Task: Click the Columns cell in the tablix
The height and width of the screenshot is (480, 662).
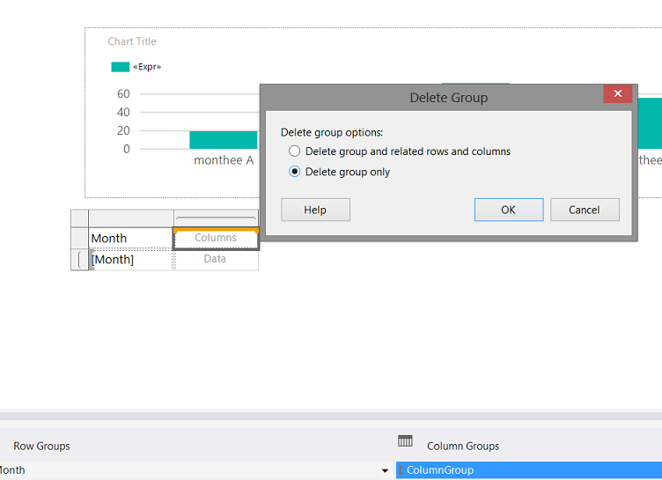Action: [216, 239]
